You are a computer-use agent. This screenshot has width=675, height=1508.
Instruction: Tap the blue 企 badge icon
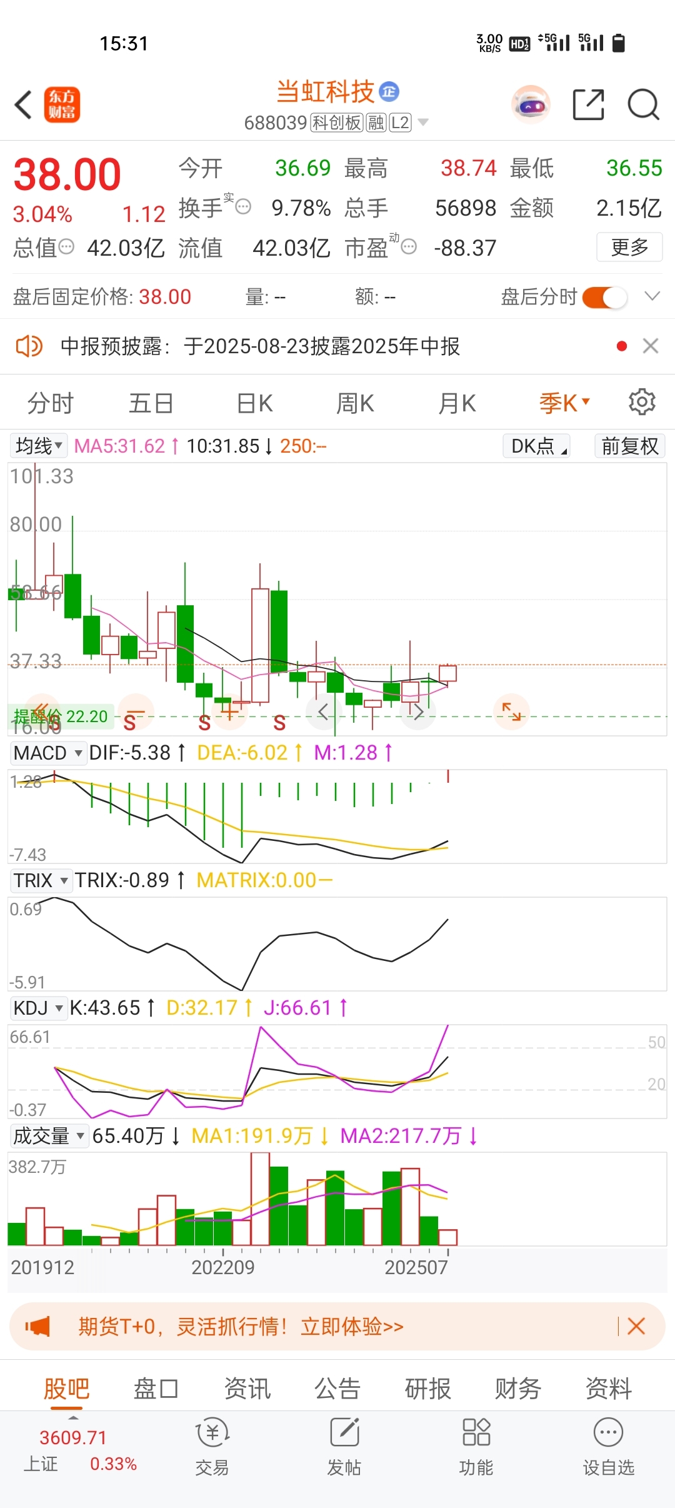(389, 92)
